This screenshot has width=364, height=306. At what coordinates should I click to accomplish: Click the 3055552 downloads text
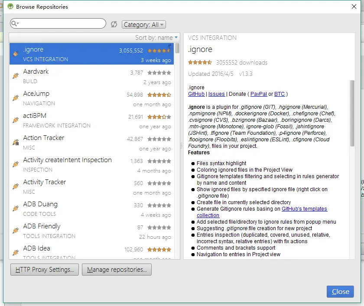tap(242, 62)
